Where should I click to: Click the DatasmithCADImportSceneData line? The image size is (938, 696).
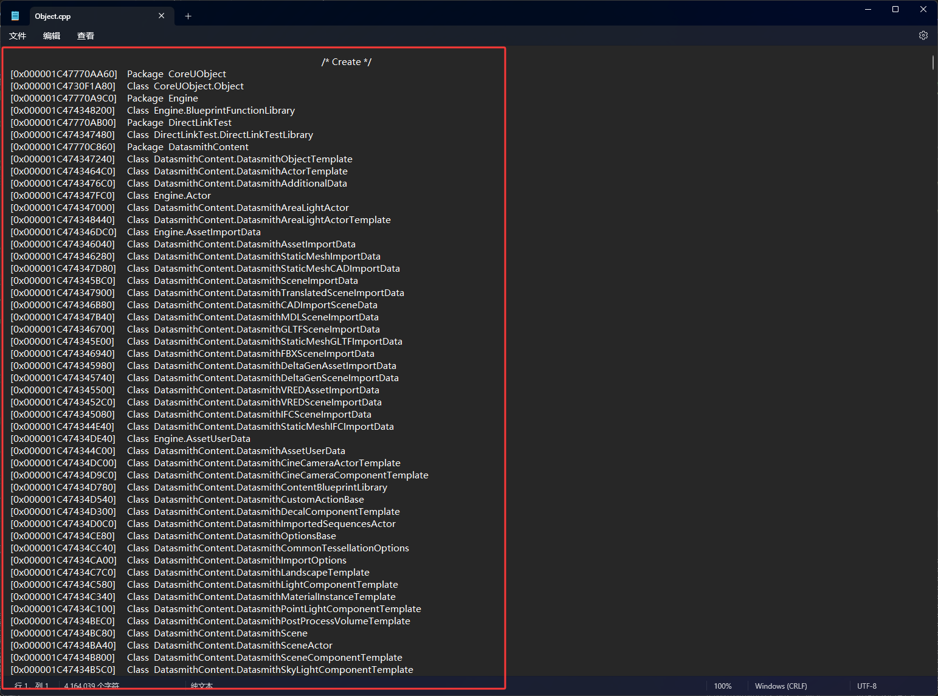pos(194,305)
